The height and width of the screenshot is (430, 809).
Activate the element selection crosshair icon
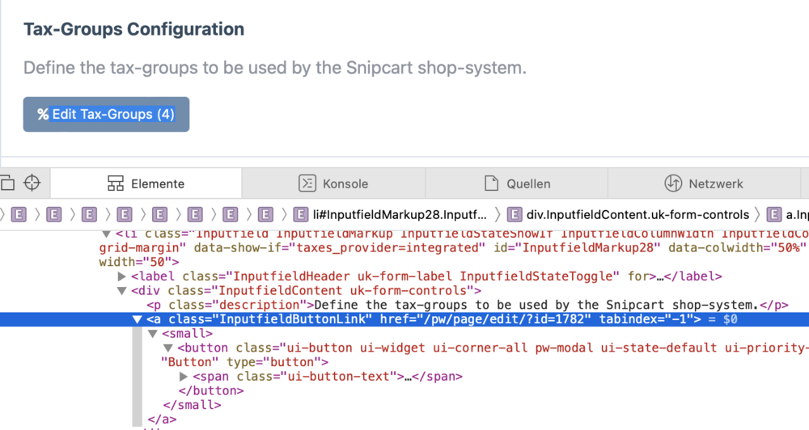tap(32, 183)
